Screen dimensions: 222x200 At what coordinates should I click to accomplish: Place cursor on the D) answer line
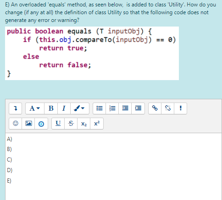click(x=10, y=170)
